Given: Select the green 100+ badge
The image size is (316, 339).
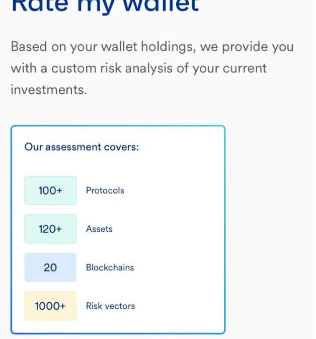Looking at the screenshot, I should click(50, 190).
